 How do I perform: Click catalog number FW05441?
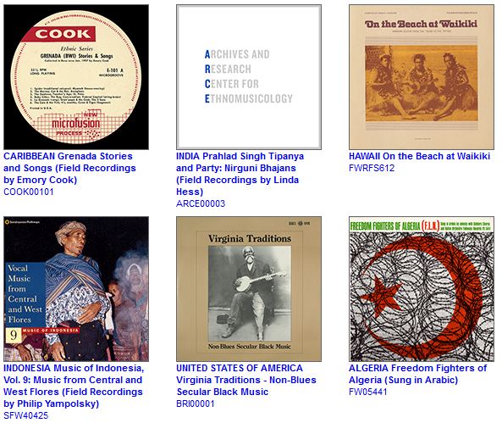click(368, 392)
